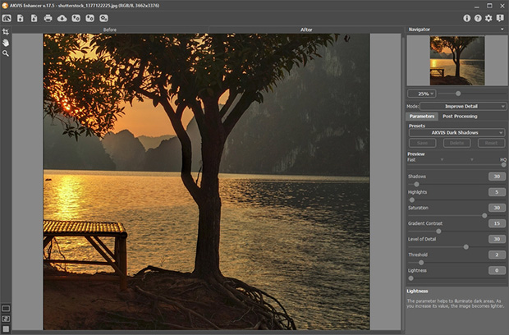Select the Parameters tab
Screen dimensions: 509x335
(422, 116)
